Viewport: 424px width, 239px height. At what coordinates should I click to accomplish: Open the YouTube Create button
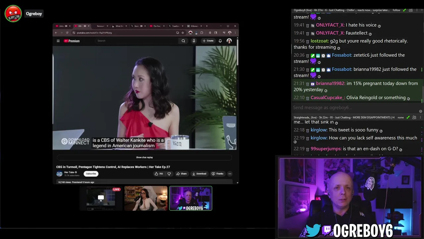pos(208,41)
